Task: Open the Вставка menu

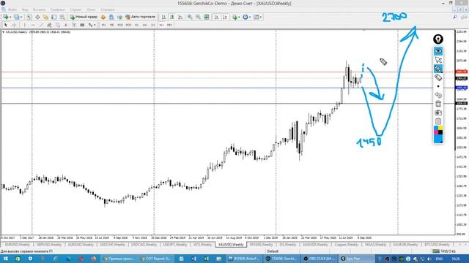Action: click(39, 9)
